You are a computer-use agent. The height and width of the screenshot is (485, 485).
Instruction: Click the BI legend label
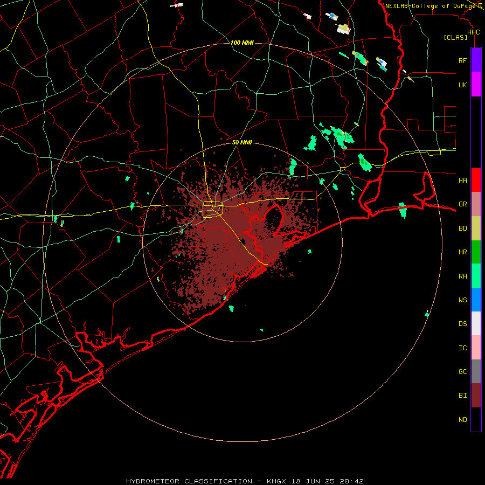click(x=462, y=396)
